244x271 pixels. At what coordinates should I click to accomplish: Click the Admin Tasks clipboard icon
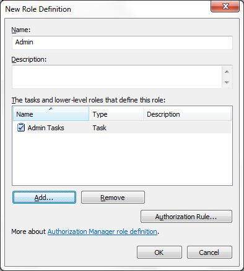(21, 127)
